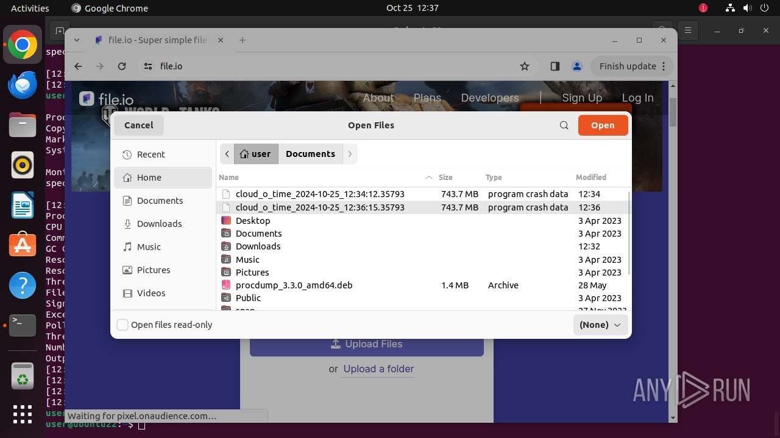
Task: Click Finish update button in Chrome
Action: [x=633, y=66]
